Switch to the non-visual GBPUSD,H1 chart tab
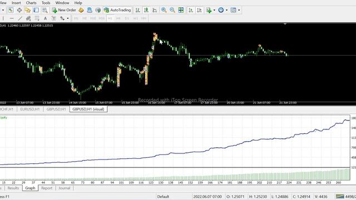Screen dimensions: 356x200 tap(56, 109)
